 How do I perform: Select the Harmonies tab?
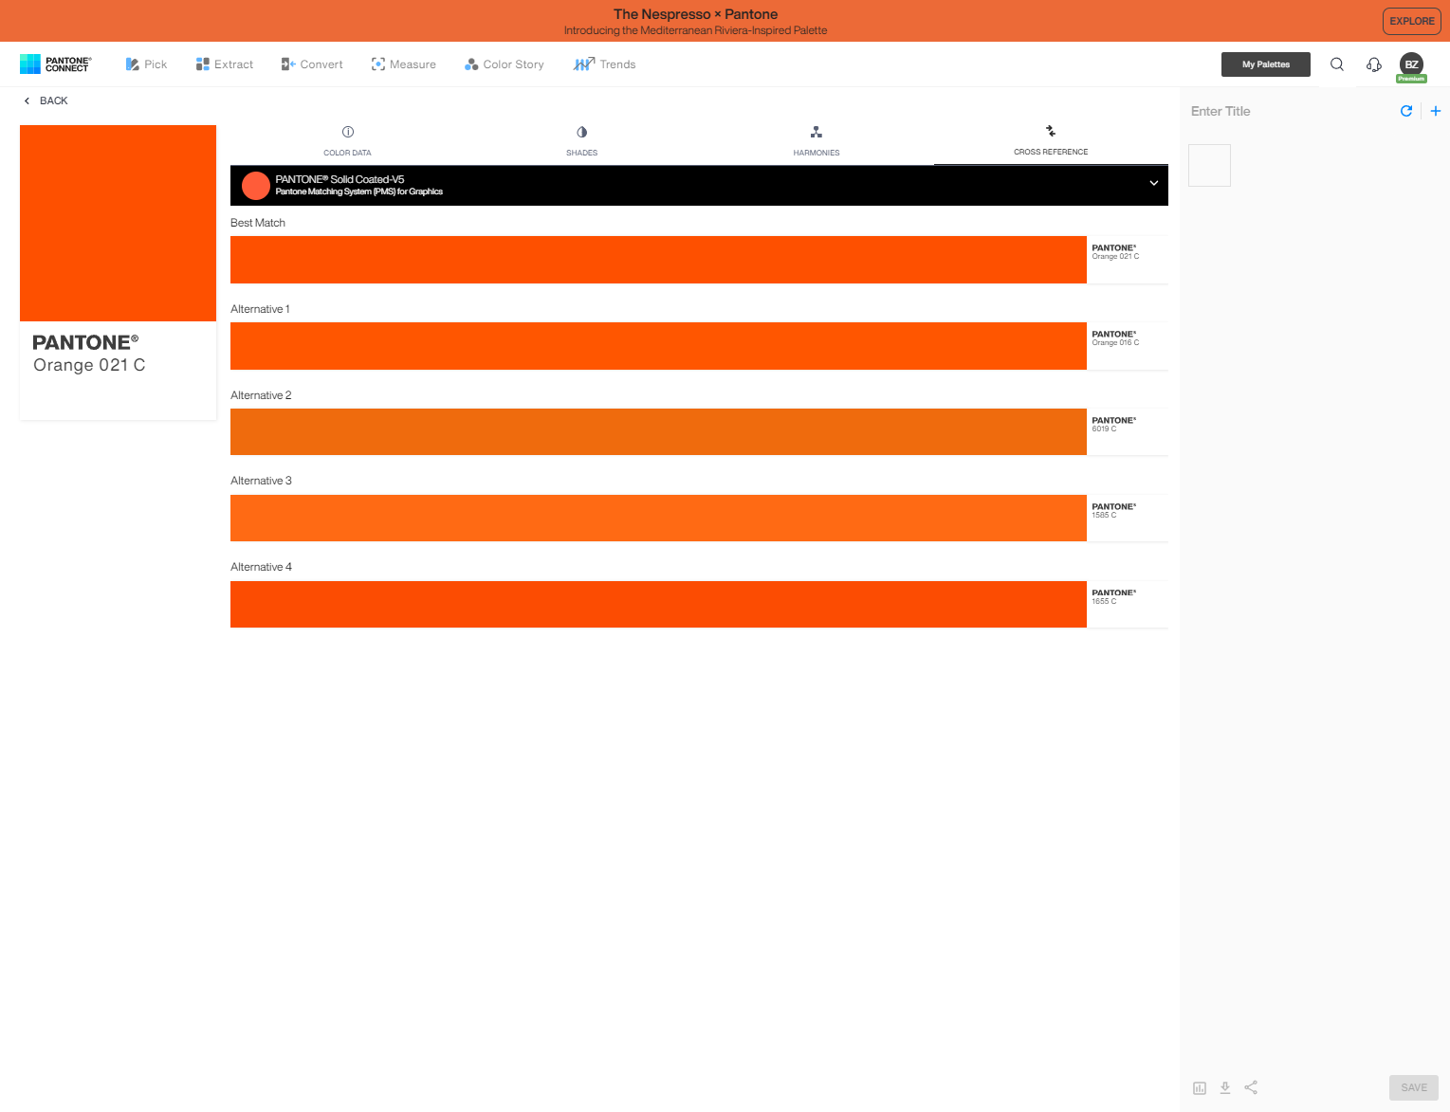click(x=816, y=140)
